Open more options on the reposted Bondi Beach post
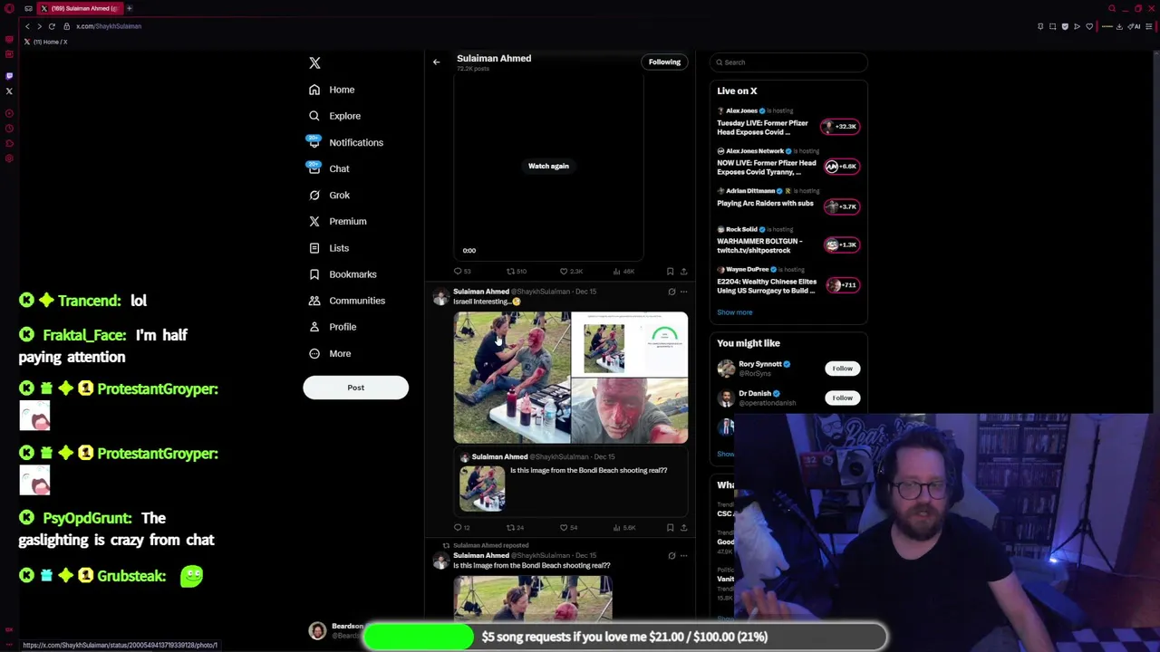The height and width of the screenshot is (652, 1160). [x=683, y=555]
